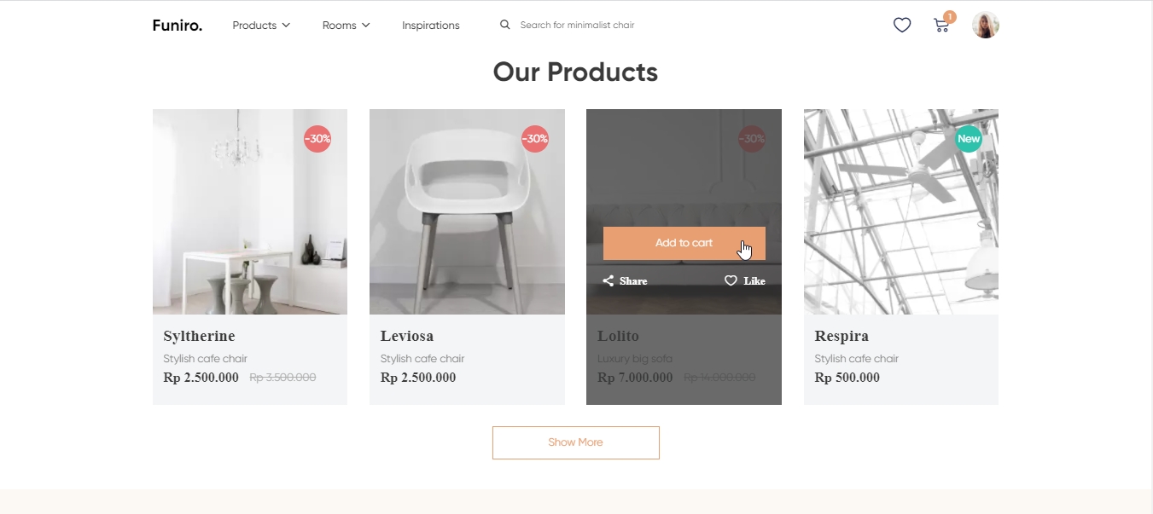Click the Share icon on Lolito
Screen dimensions: 1153x514
click(x=608, y=281)
